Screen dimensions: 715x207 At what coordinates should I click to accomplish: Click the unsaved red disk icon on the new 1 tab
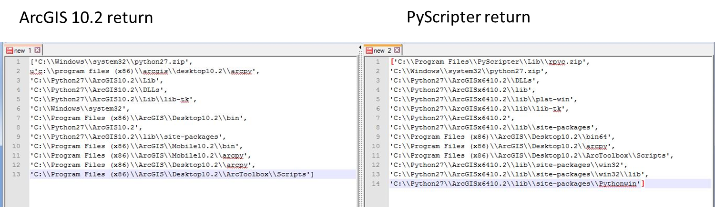coord(10,50)
